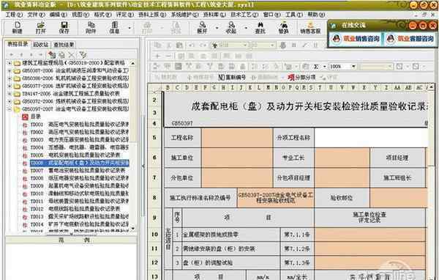Select the 目录 tree item
Screen dimensions: 439x280
click(x=36, y=117)
